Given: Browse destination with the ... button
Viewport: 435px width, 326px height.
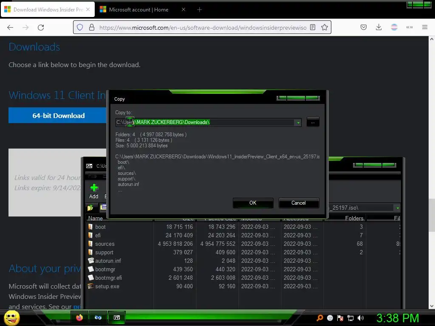Looking at the screenshot, I should (x=313, y=122).
